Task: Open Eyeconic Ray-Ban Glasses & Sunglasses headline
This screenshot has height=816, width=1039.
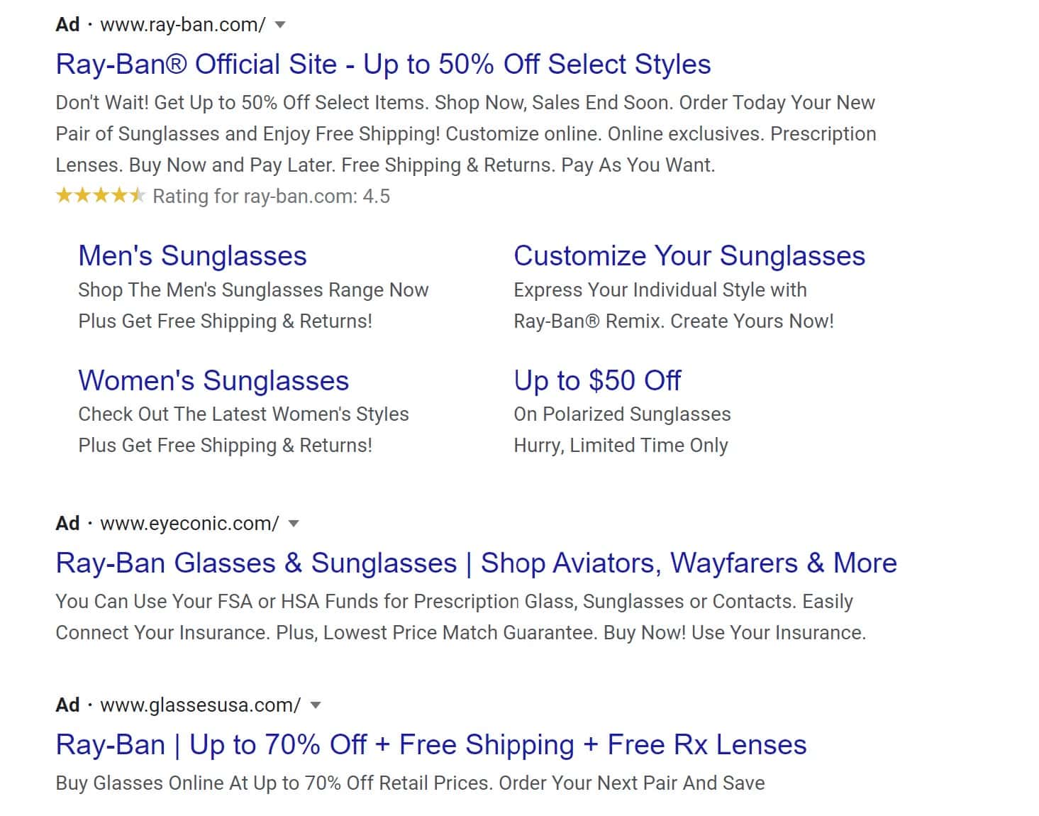Action: (477, 563)
